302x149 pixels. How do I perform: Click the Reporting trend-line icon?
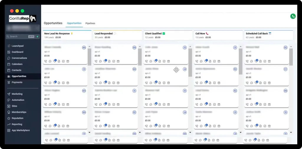(x=9, y=124)
